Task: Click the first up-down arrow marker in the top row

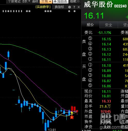Action: click(3, 11)
